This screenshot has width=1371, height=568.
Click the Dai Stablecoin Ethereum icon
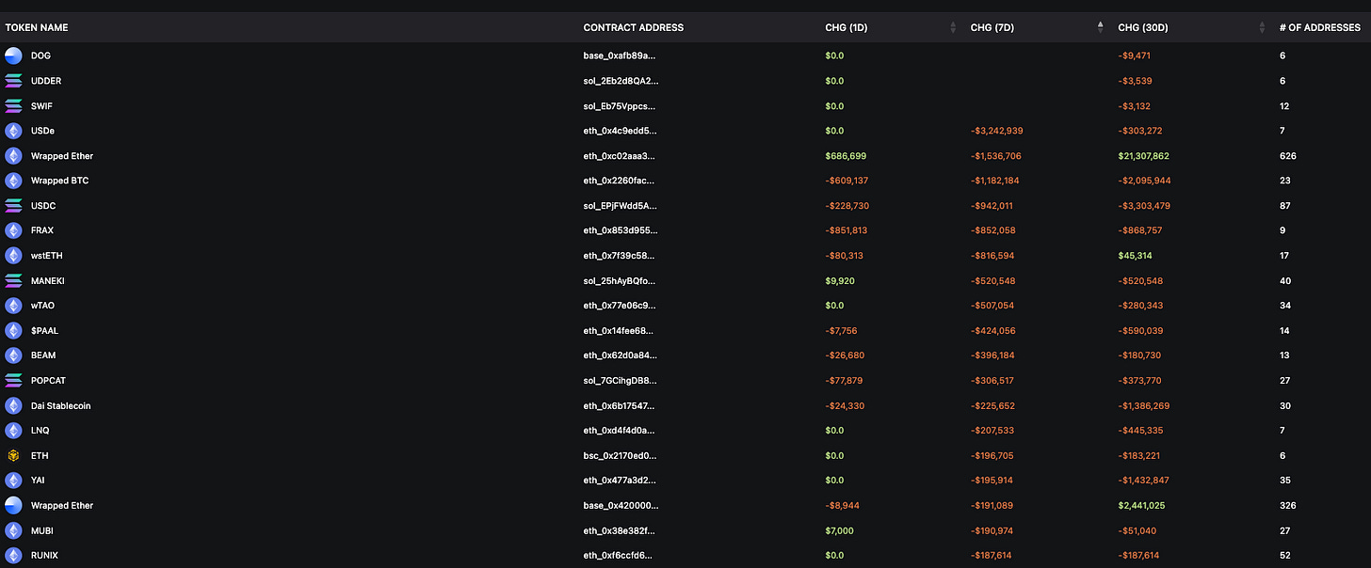tap(13, 406)
